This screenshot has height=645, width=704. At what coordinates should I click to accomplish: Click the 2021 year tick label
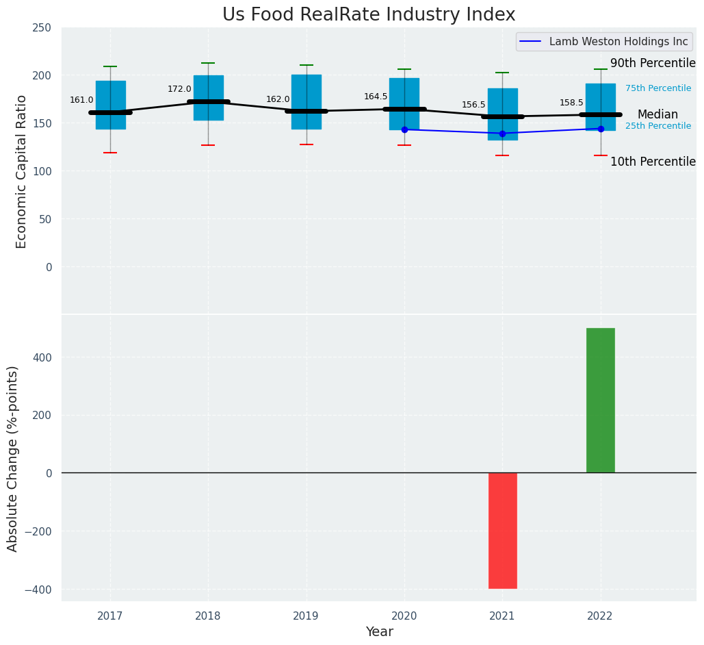click(502, 616)
